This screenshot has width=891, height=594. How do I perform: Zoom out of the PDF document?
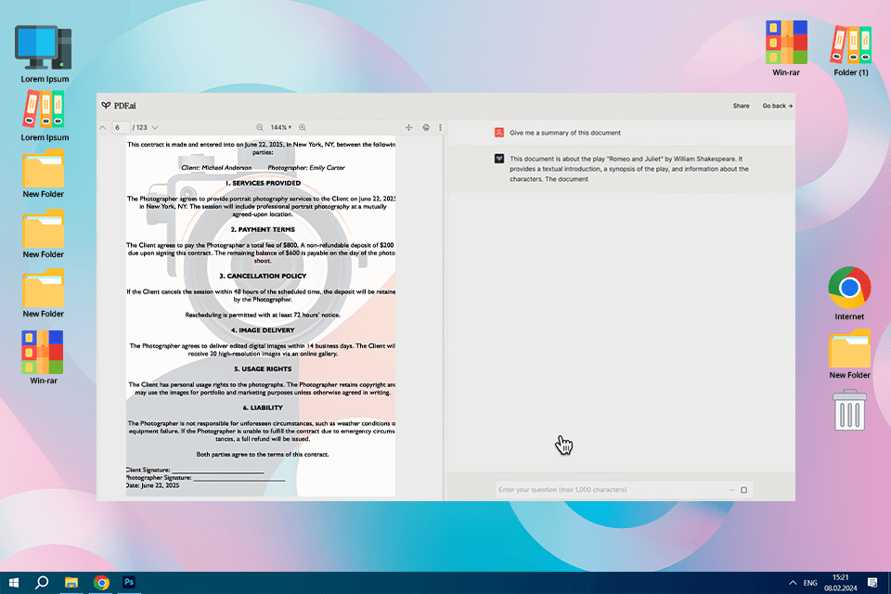pos(260,127)
